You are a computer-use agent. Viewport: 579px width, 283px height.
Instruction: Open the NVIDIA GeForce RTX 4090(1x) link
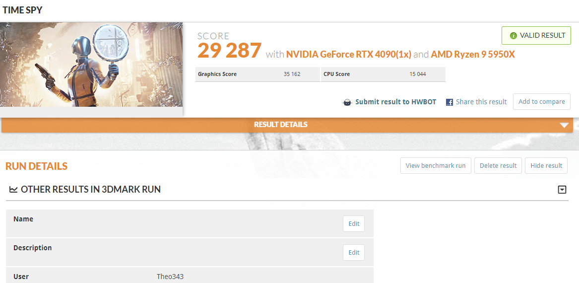point(349,55)
